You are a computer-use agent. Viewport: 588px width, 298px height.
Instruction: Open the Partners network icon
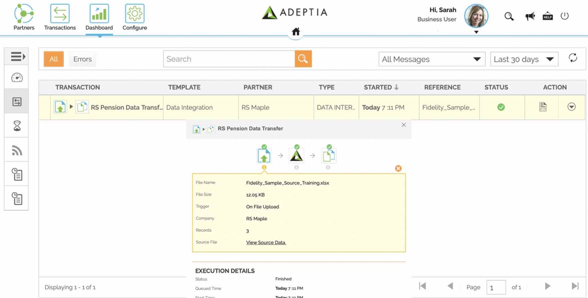pos(23,14)
